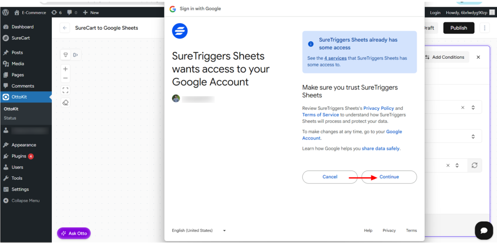Click the zoom in plus icon

tap(66, 69)
